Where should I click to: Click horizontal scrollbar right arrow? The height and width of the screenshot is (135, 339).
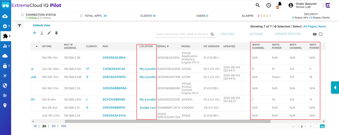pos(324,121)
